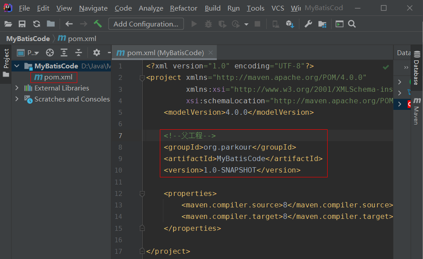Fold the project tag at line 2

tap(142, 78)
